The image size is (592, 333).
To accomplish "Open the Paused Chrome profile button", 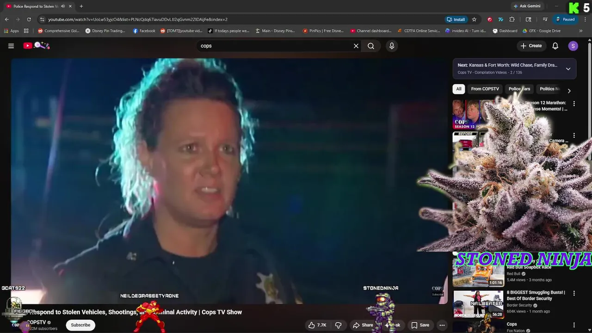I will tap(566, 19).
